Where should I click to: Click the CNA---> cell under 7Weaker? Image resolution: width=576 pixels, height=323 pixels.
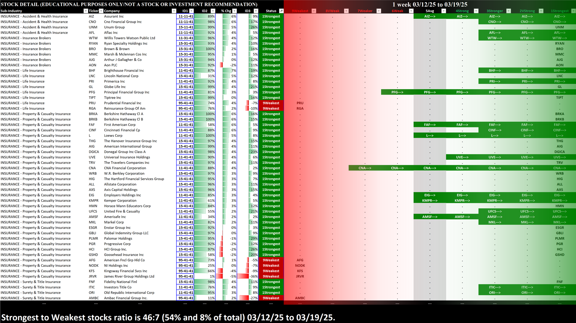tap(365, 168)
